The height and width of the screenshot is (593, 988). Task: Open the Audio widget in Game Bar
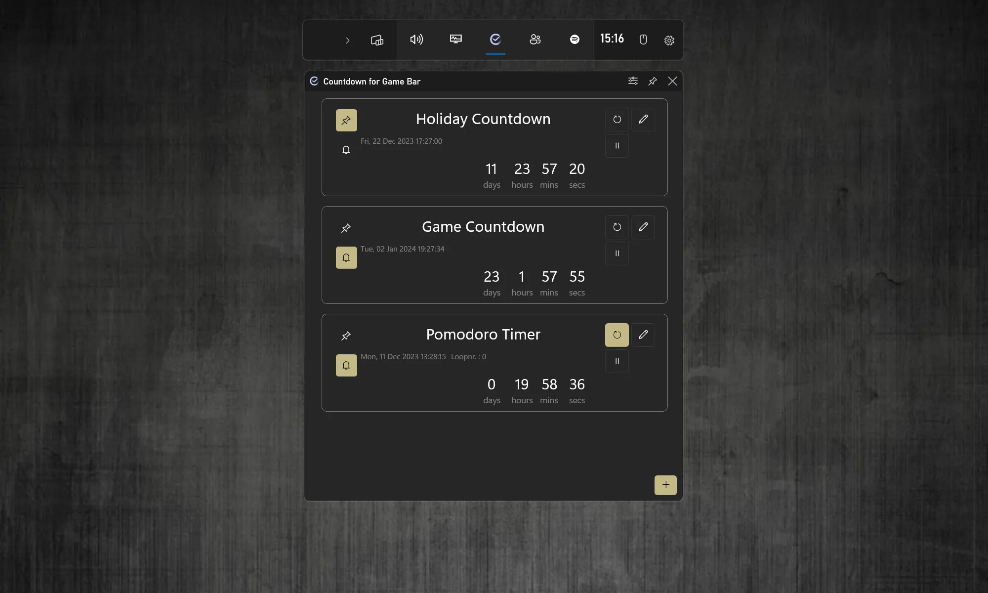coord(416,40)
